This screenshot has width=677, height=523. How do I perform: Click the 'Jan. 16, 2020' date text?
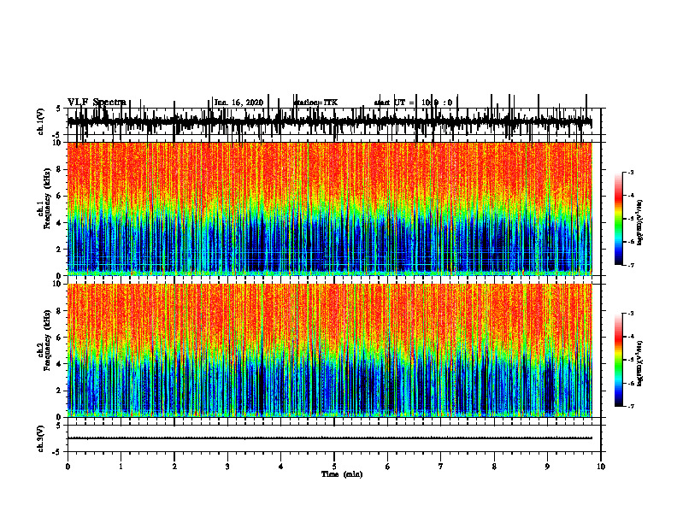click(238, 103)
